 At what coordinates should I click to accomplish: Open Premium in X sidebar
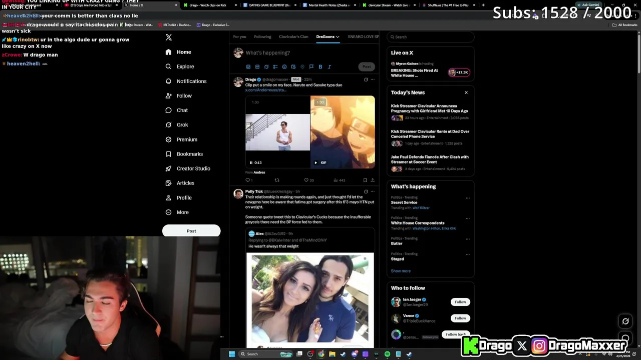[x=181, y=139]
